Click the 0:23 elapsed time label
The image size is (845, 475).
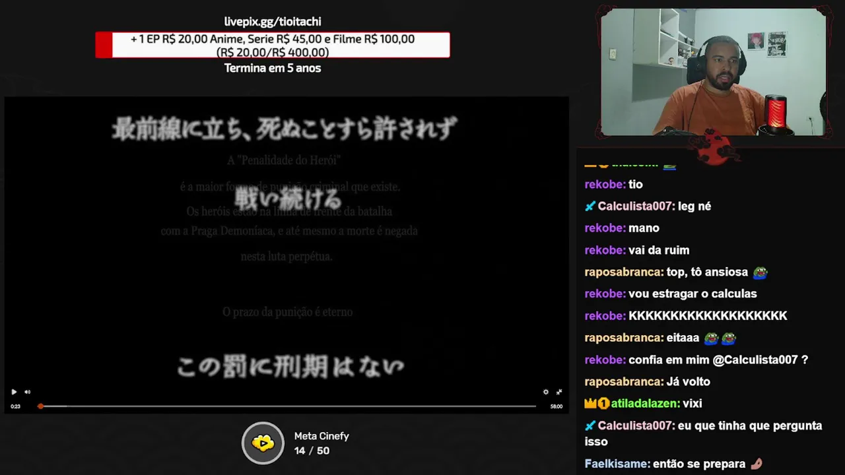(x=15, y=406)
